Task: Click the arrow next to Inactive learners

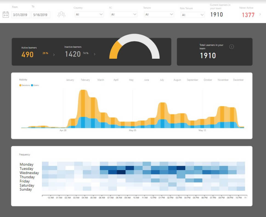Action: click(x=95, y=54)
